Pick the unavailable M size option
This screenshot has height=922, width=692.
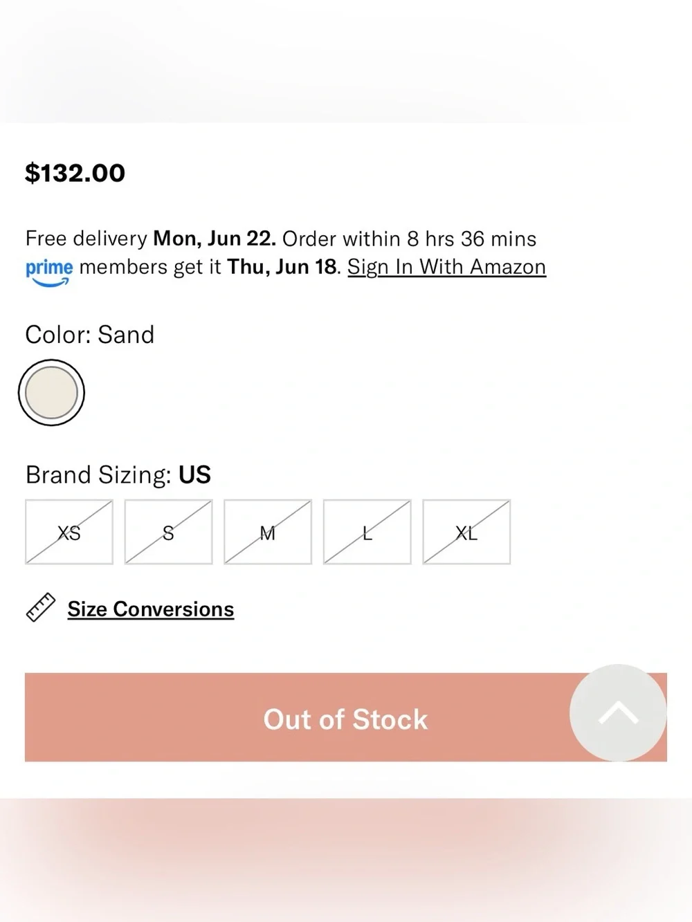point(268,532)
